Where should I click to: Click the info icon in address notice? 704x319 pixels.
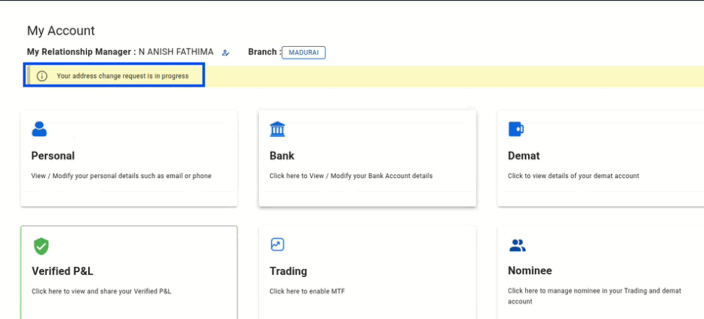[x=42, y=76]
